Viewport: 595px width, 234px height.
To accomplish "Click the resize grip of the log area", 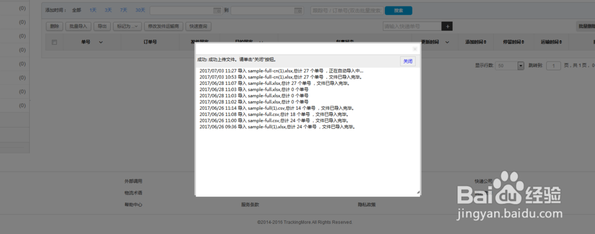I will [x=418, y=192].
